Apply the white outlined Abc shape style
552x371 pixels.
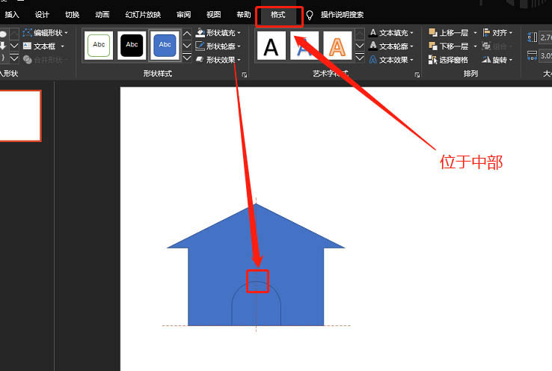99,45
